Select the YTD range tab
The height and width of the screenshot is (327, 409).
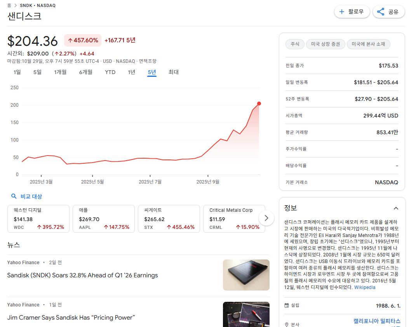tap(110, 72)
